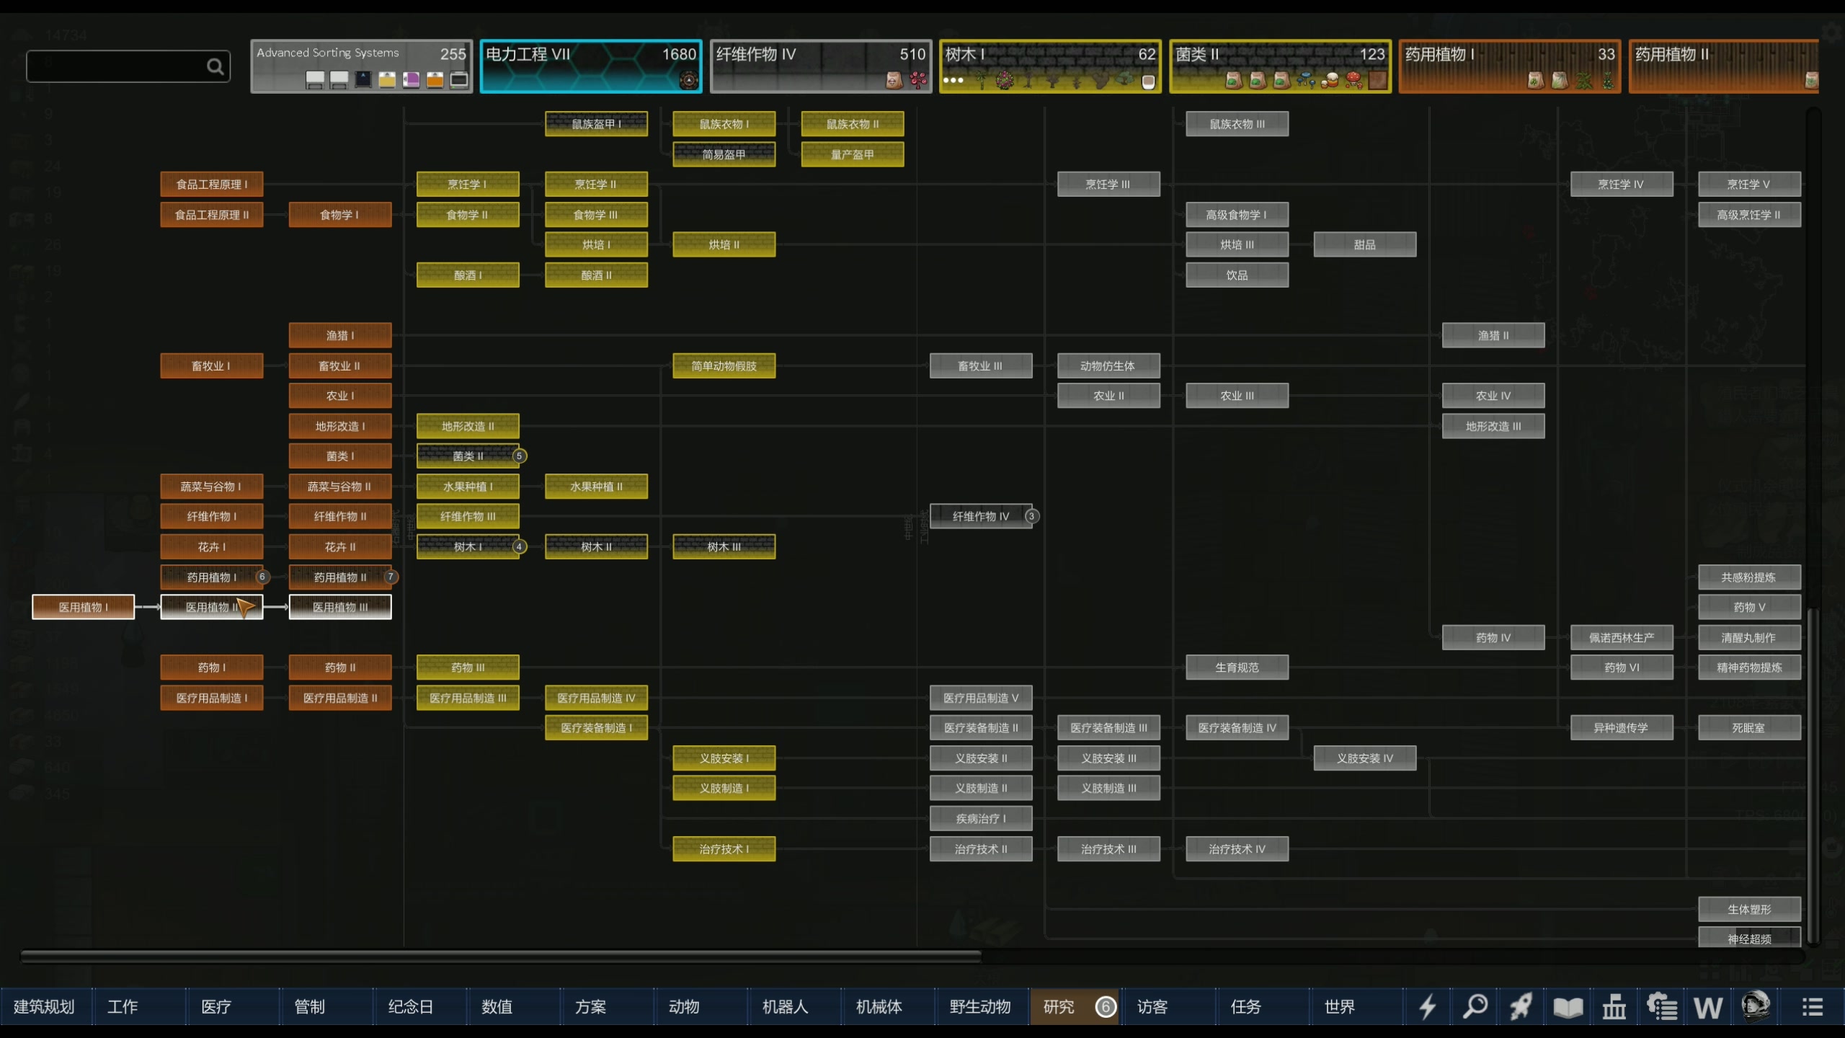Open the open-book icon in bottom bar

tap(1568, 1006)
